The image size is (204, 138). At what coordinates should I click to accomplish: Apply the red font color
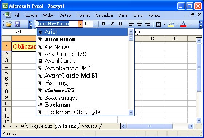click(183, 24)
